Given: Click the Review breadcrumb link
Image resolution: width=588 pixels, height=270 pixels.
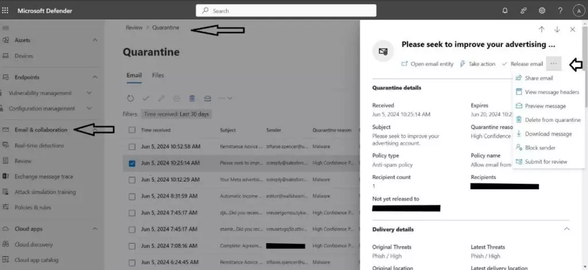Looking at the screenshot, I should [134, 28].
